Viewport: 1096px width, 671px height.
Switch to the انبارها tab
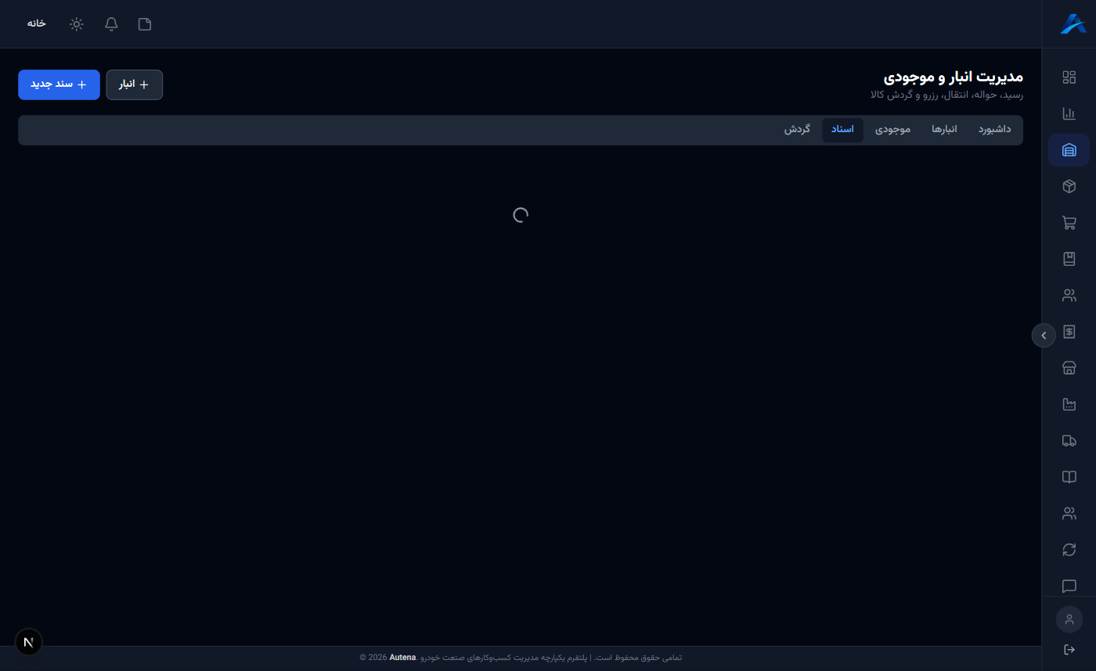[x=944, y=130]
